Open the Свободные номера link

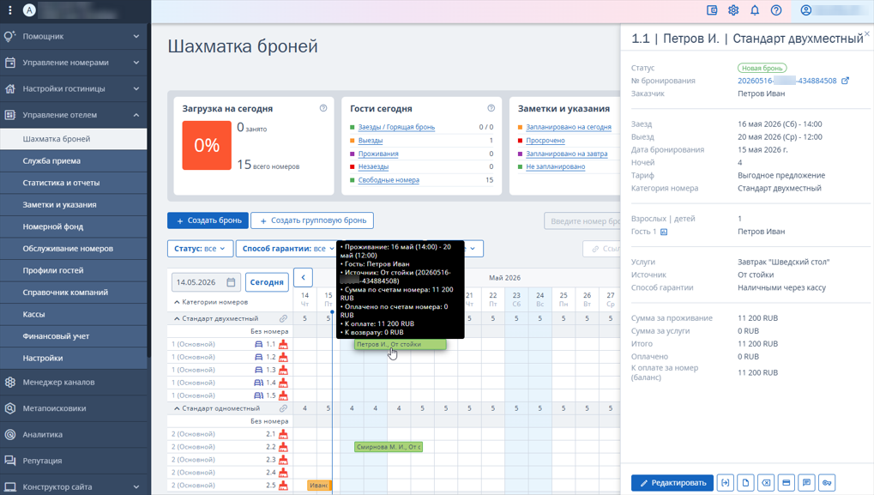point(389,180)
